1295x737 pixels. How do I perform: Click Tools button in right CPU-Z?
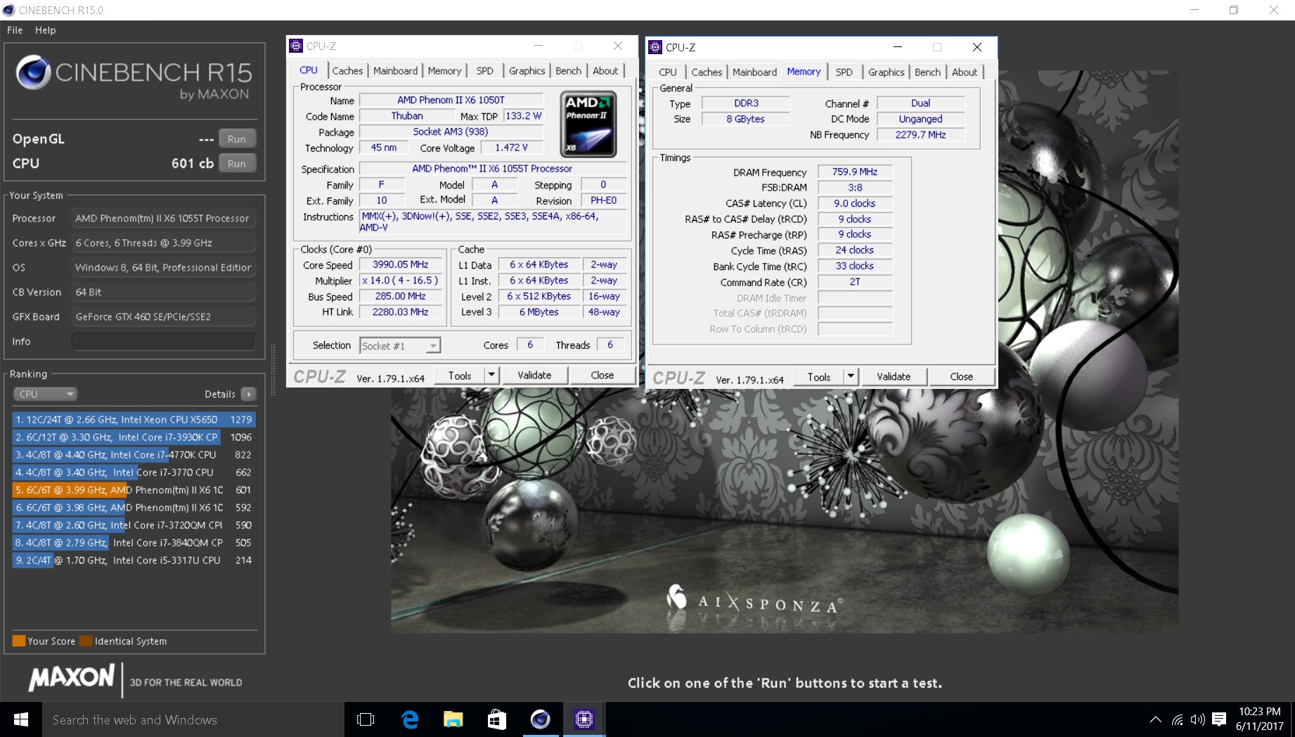819,376
